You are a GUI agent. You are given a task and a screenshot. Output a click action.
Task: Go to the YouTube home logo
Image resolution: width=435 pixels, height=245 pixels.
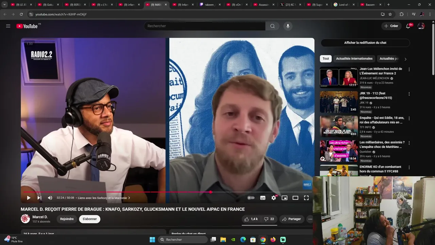27,26
